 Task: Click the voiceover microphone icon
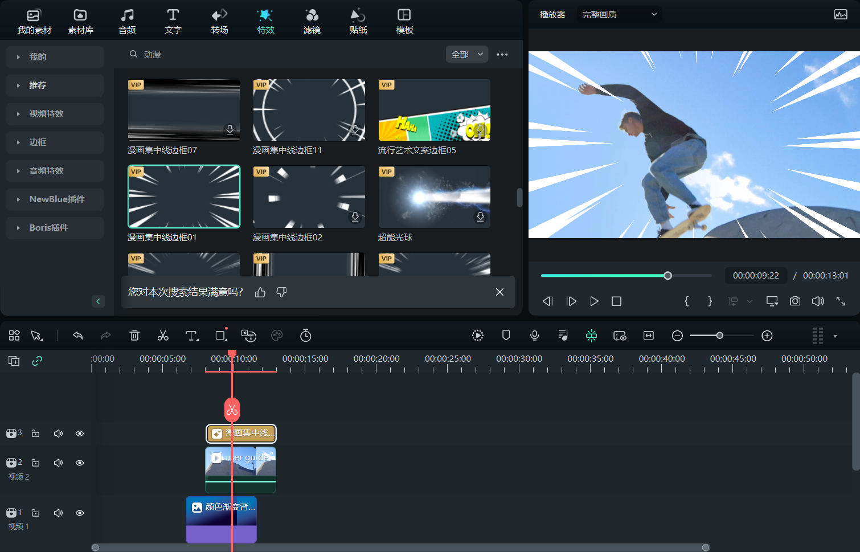(x=534, y=336)
